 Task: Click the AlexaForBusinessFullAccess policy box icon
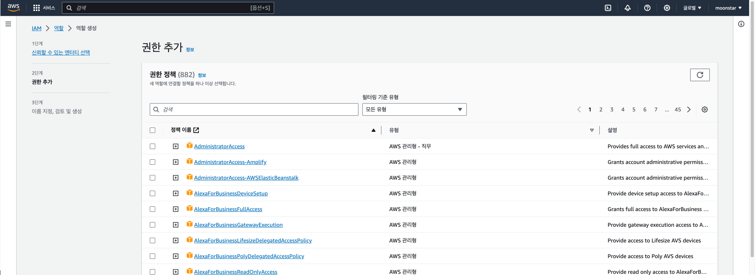(x=189, y=208)
